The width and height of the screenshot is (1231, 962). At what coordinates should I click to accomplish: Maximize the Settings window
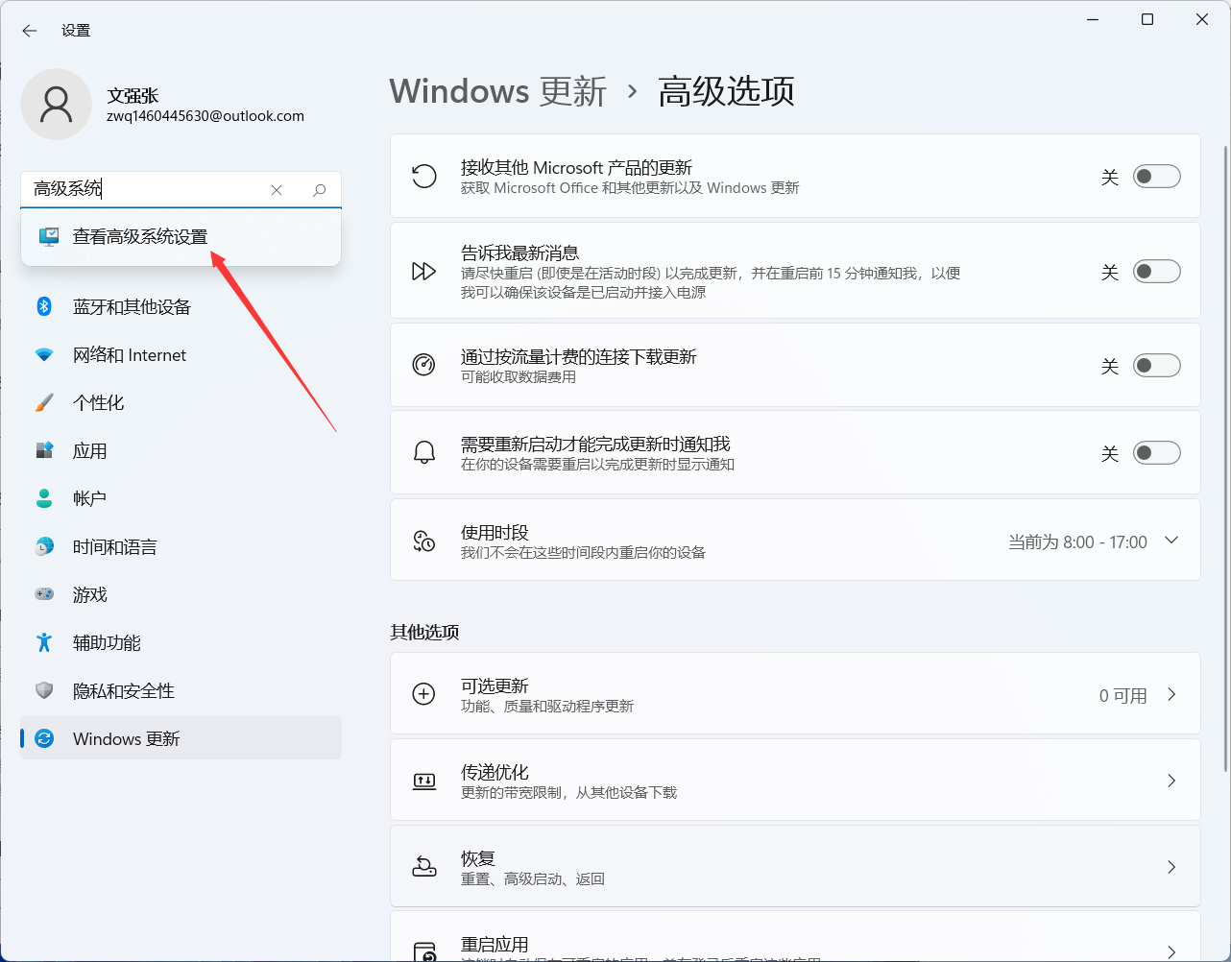click(1147, 19)
